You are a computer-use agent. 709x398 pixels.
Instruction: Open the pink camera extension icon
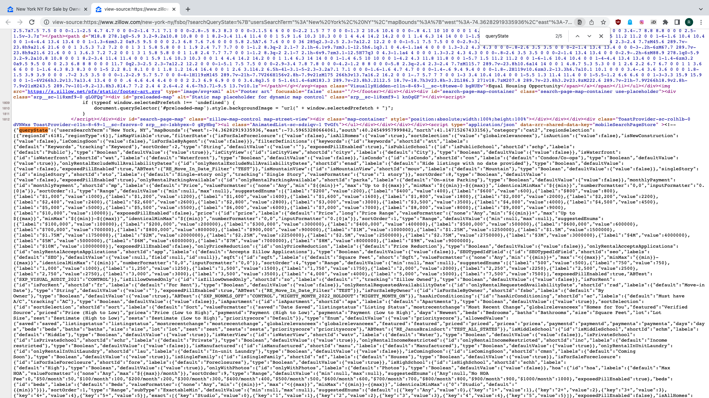[x=642, y=22]
